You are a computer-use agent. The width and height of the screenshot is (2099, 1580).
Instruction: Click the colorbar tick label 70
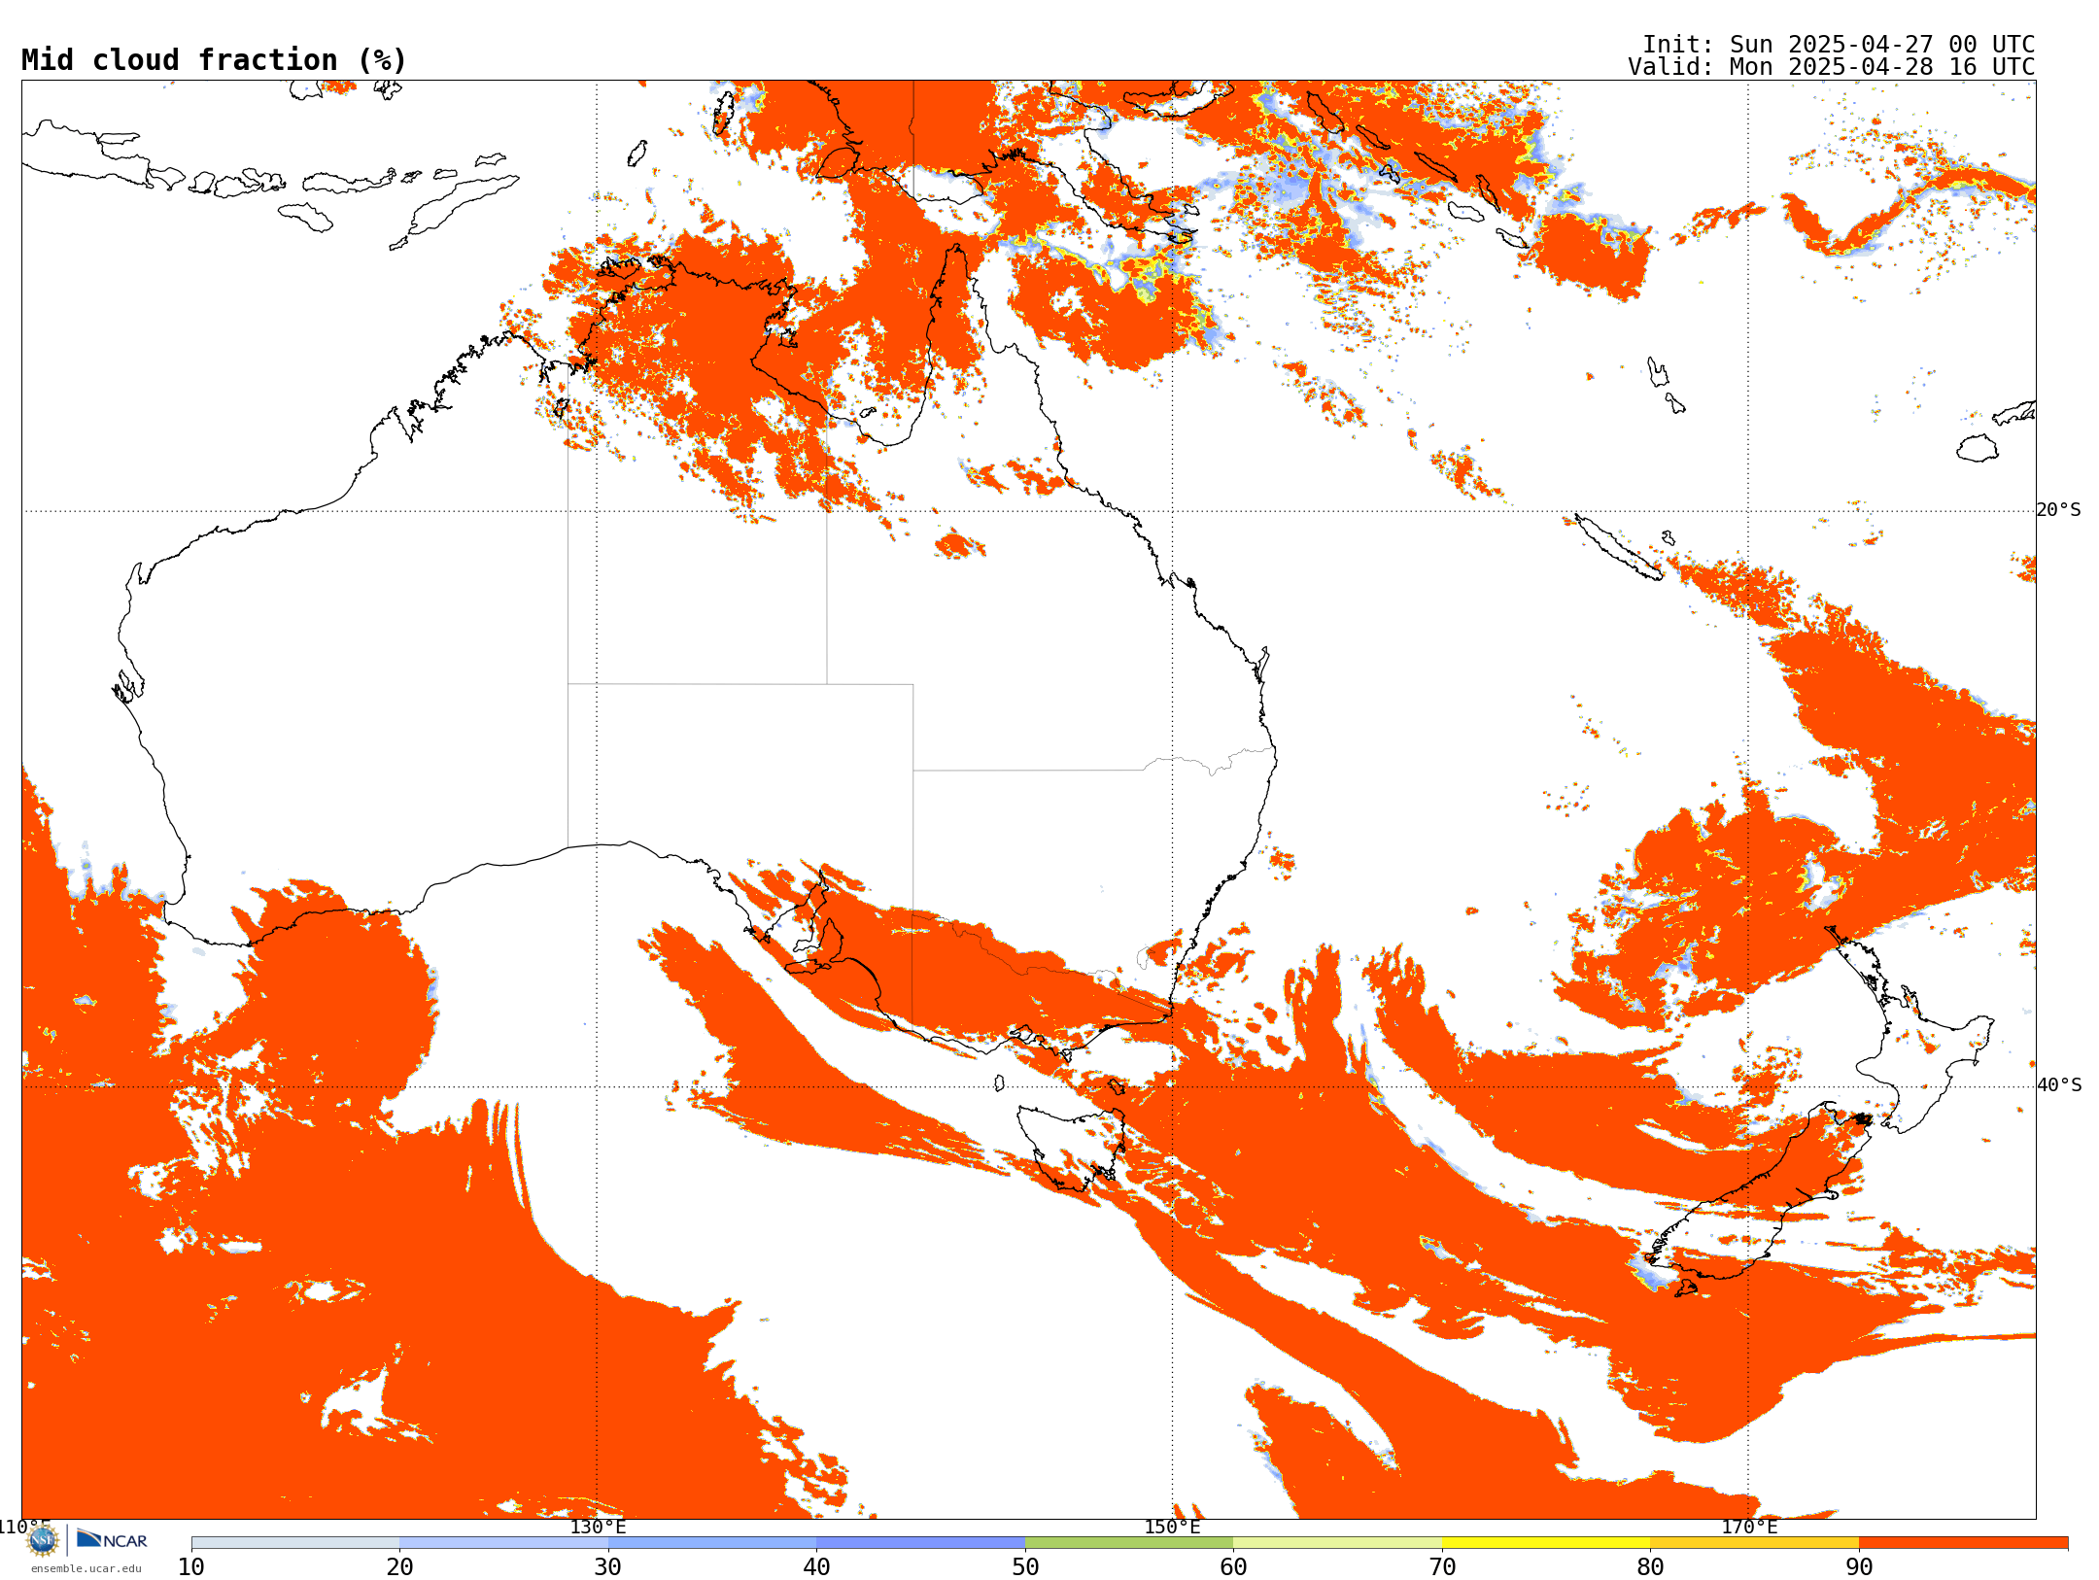coord(1442,1566)
